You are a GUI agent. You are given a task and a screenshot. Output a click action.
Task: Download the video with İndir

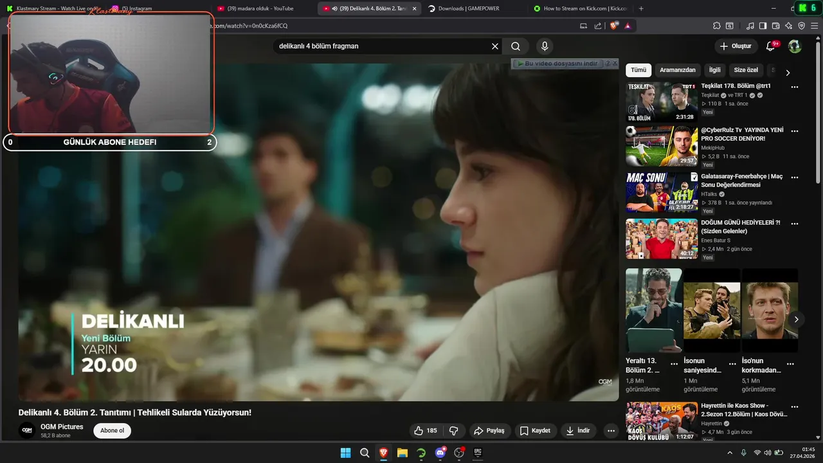coord(578,431)
